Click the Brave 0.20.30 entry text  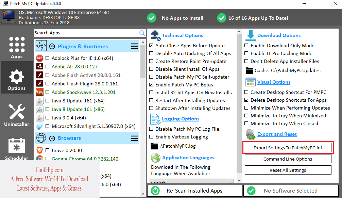point(67,150)
